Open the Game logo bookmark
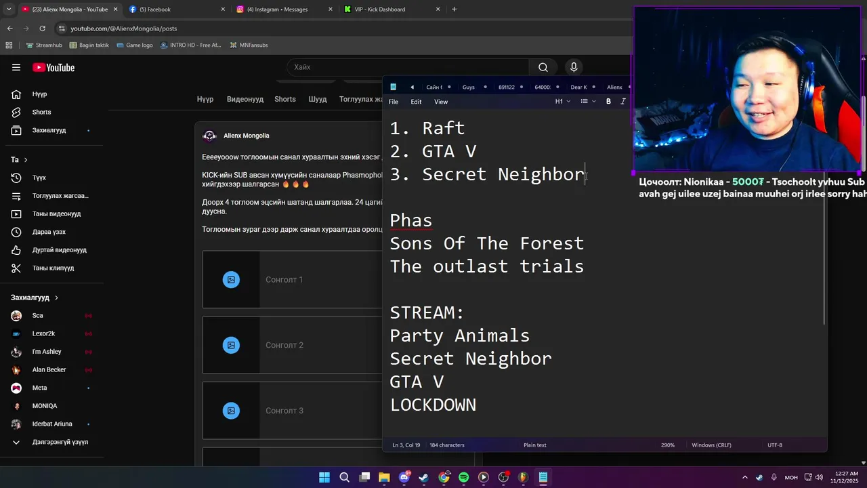The image size is (867, 488). 134,45
